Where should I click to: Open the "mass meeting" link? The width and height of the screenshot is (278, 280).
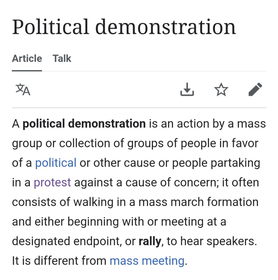[x=147, y=261]
